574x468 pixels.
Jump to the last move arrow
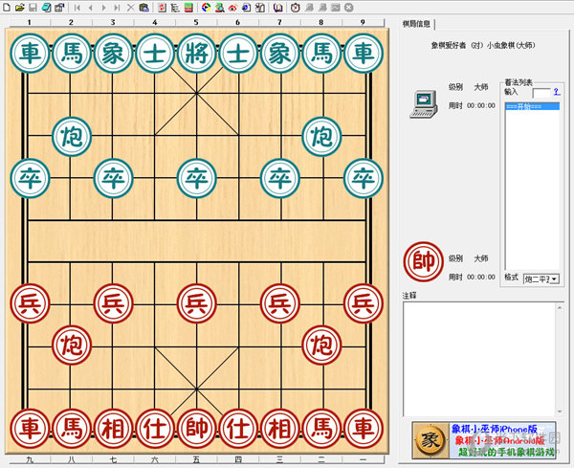pos(117,8)
